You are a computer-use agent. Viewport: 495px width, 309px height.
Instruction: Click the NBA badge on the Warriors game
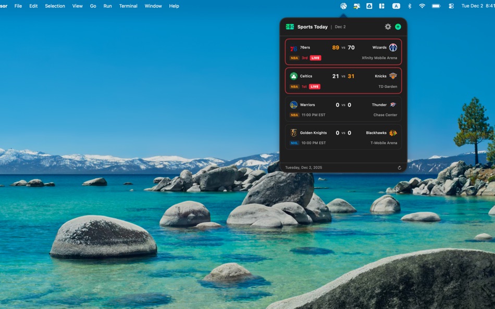(x=293, y=114)
